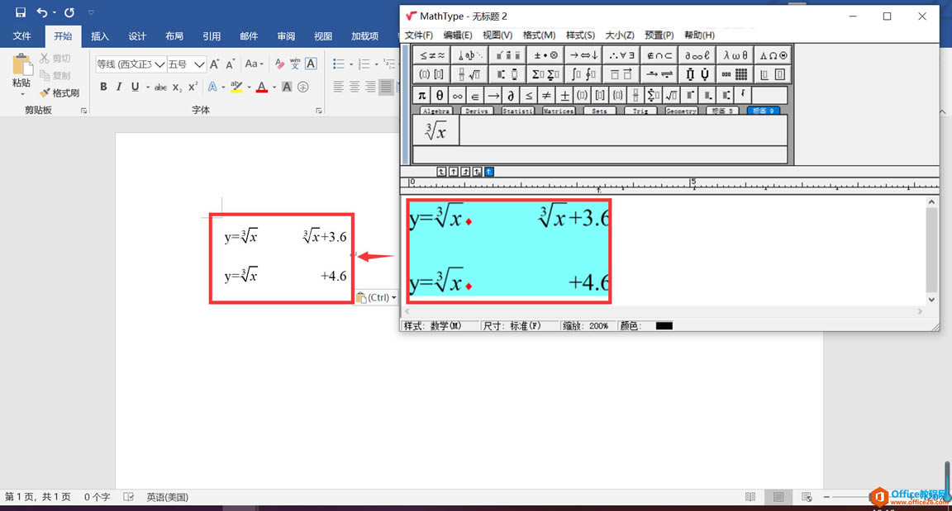Click the MathType vertical scrollbar down arrow
952x511 pixels.
point(932,300)
